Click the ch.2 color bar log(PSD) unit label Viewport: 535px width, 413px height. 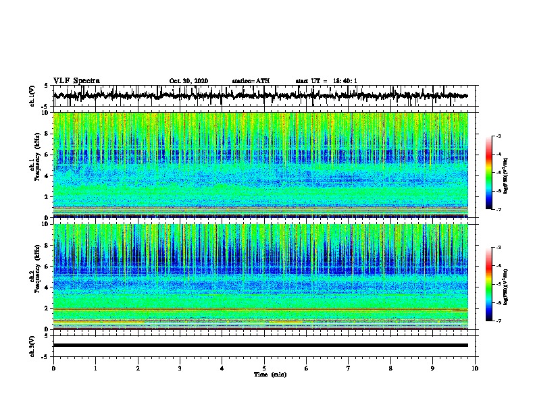click(506, 287)
